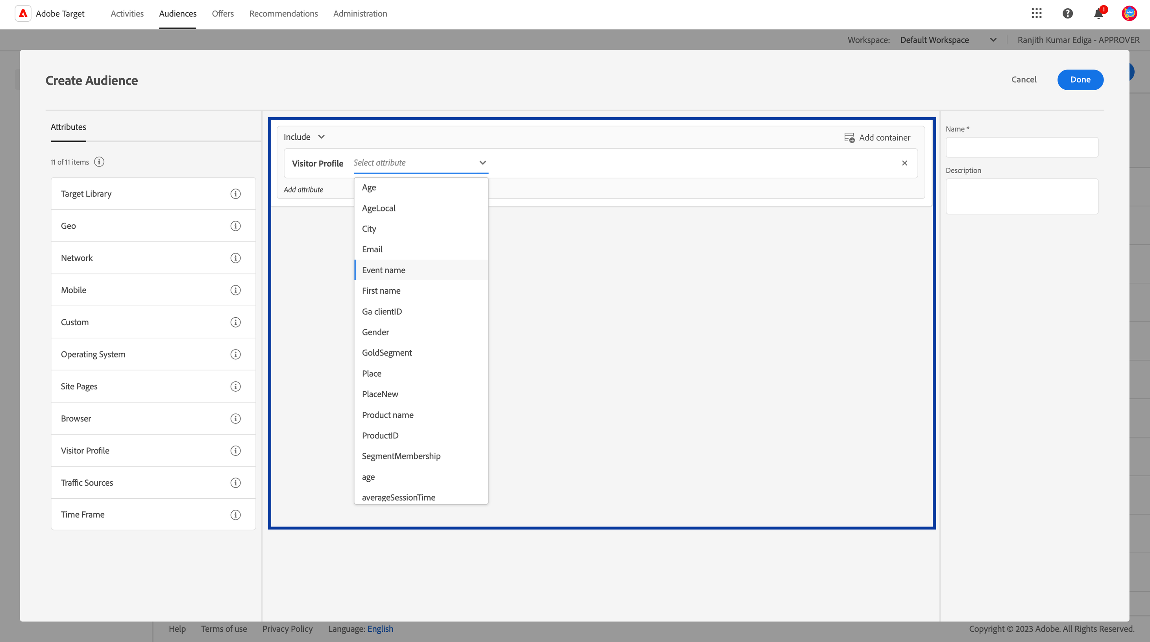Cancel audience creation
This screenshot has width=1150, height=642.
click(1024, 80)
